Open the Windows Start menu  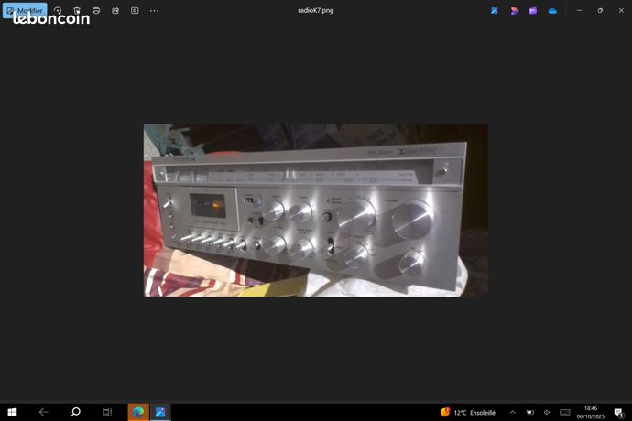[x=13, y=412]
